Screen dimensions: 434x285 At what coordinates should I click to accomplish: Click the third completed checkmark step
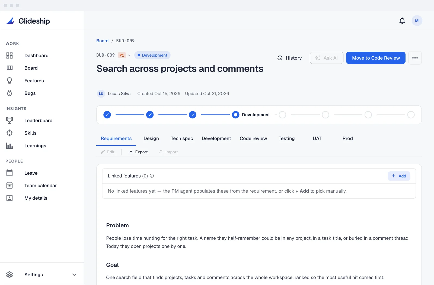pyautogui.click(x=193, y=115)
